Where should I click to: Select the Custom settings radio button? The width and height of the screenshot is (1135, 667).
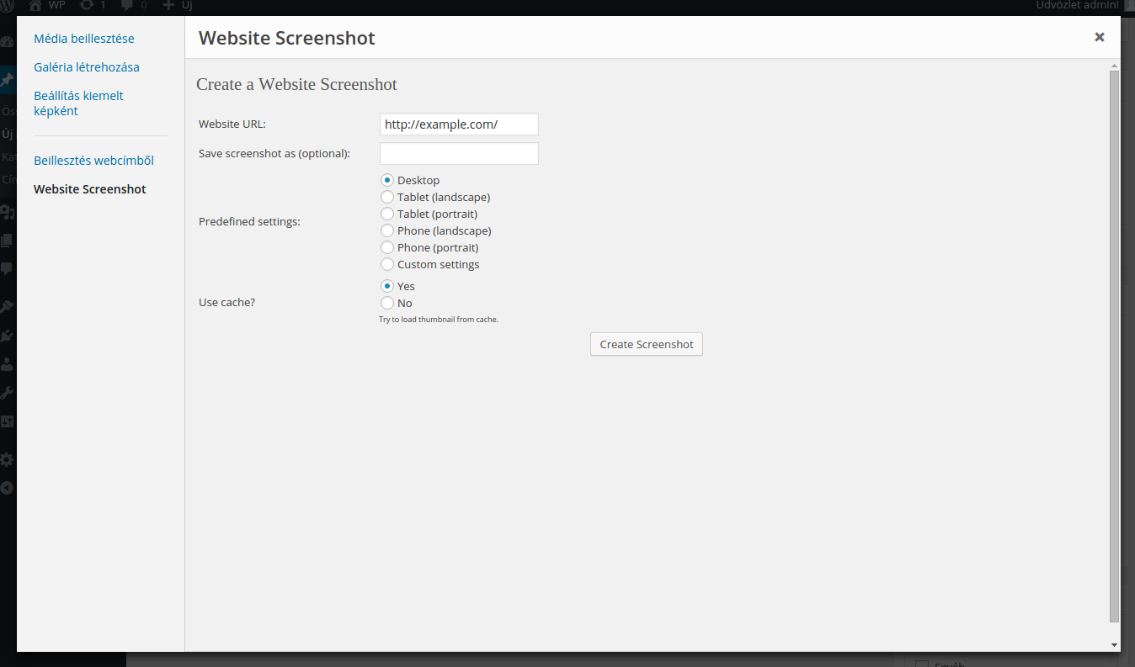point(387,264)
